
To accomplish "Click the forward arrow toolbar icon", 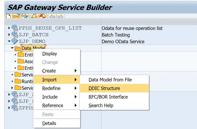I will click(60, 16).
